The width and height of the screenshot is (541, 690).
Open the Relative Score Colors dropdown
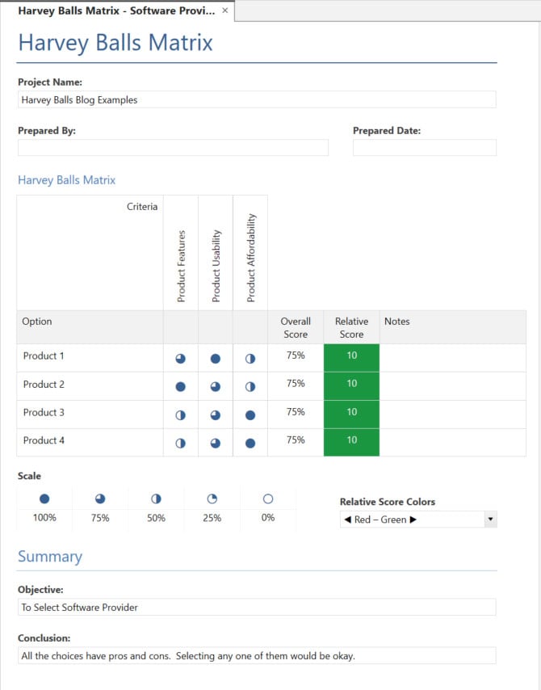click(490, 520)
